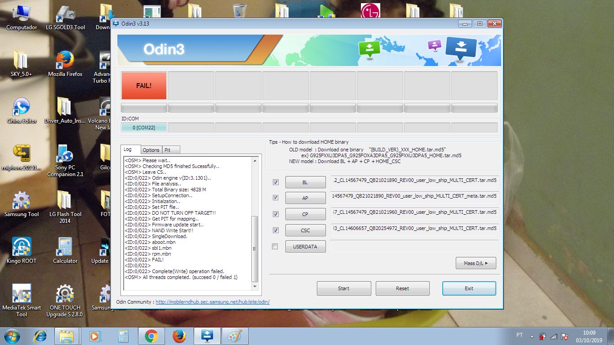
Task: Click the Exit button
Action: (x=469, y=288)
